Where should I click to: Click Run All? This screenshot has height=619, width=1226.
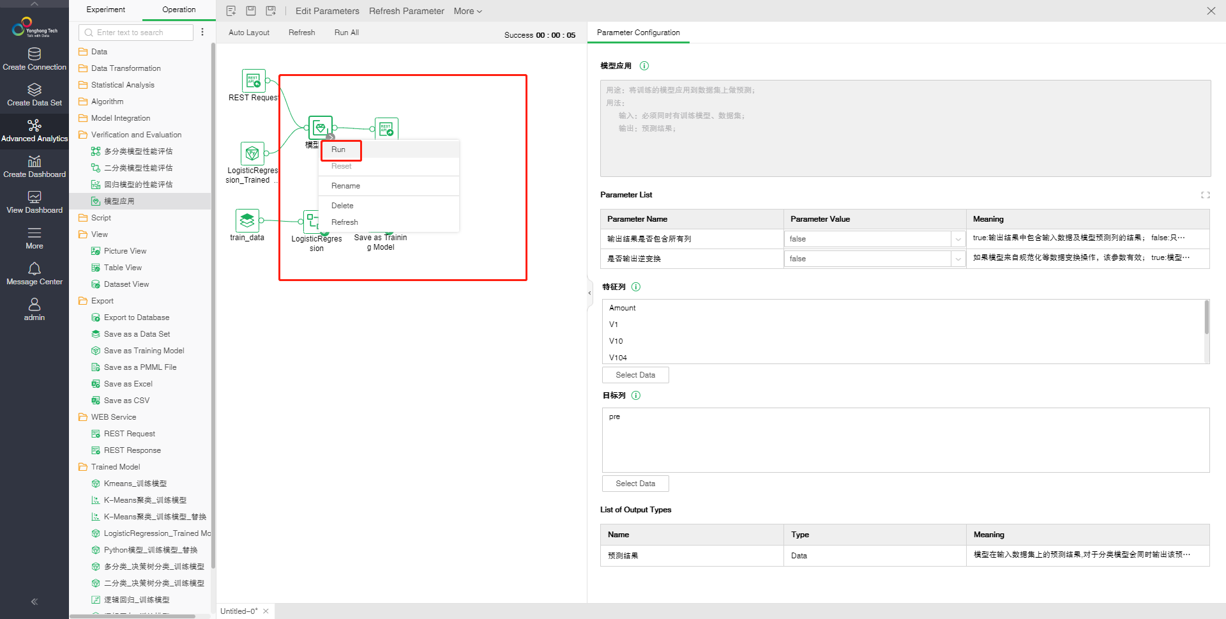tap(347, 33)
